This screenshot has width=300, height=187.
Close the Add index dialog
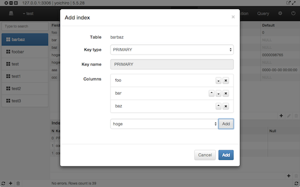coord(233,17)
